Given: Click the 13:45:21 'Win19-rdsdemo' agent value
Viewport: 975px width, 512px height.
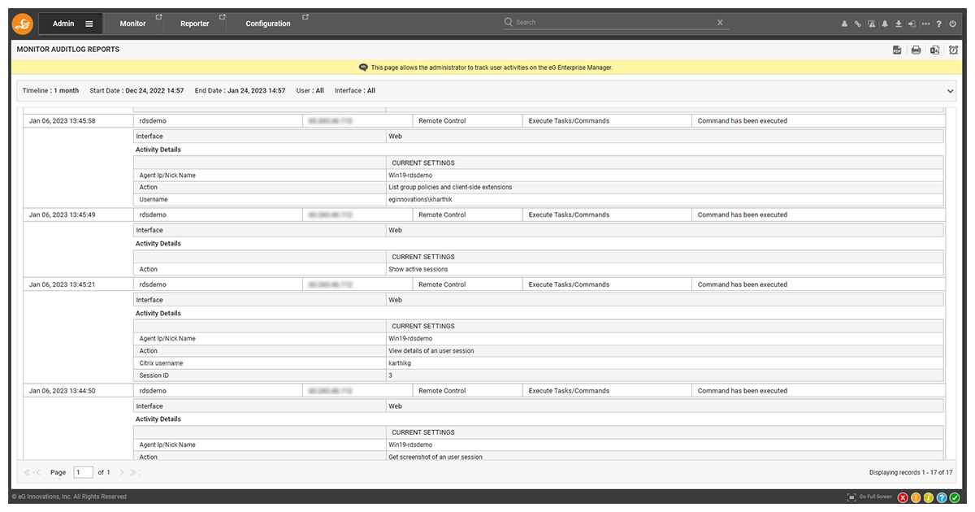Looking at the screenshot, I should click(410, 338).
